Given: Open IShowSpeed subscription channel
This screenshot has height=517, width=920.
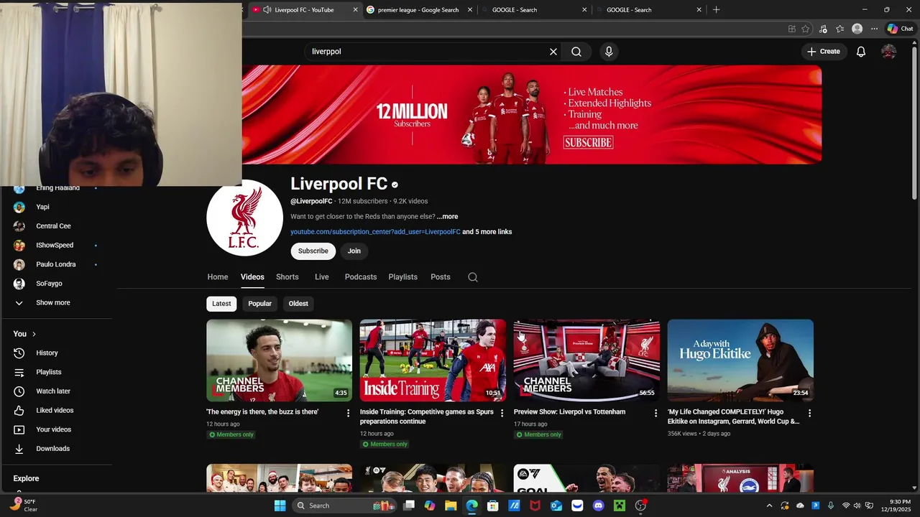Looking at the screenshot, I should [56, 246].
